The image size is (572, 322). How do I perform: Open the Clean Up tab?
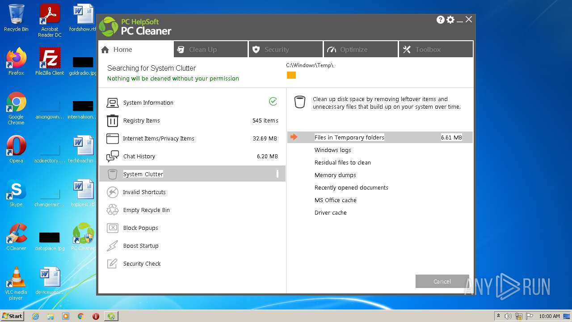pyautogui.click(x=210, y=49)
